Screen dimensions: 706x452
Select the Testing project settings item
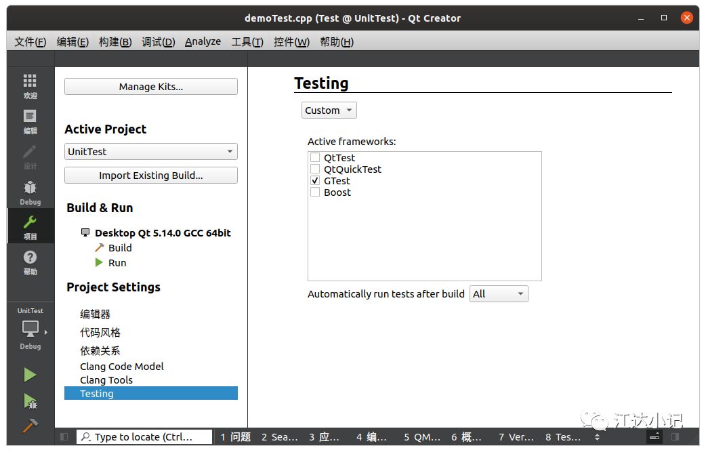coord(151,394)
